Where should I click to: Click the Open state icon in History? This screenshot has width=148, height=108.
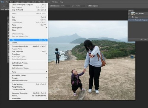click(133, 17)
